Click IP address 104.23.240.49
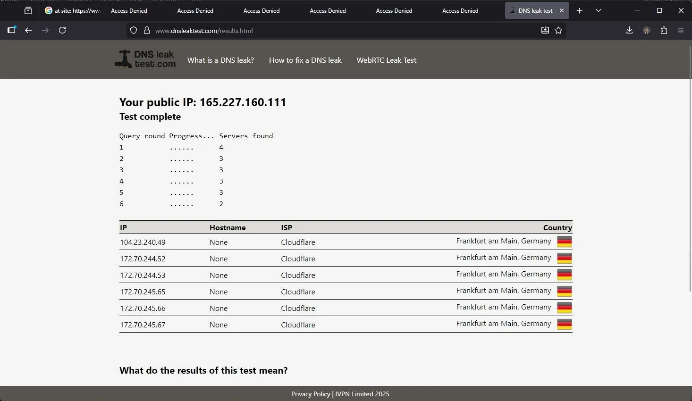 [143, 242]
